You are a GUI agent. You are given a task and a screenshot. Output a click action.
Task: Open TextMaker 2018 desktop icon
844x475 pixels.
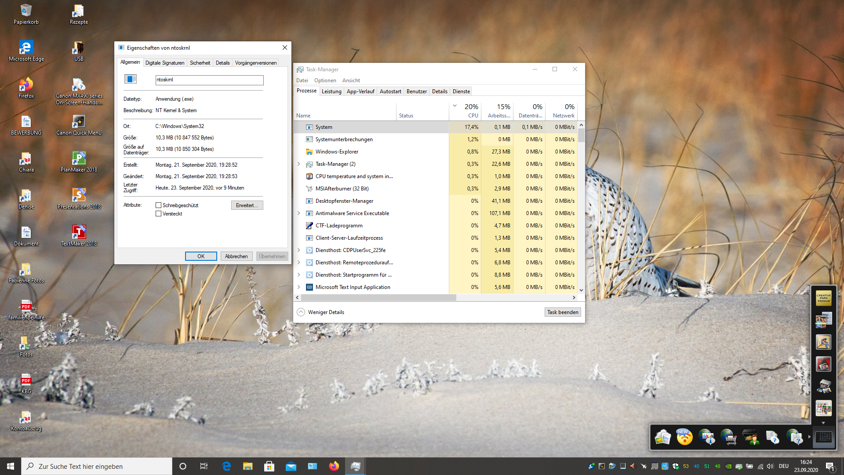[79, 232]
